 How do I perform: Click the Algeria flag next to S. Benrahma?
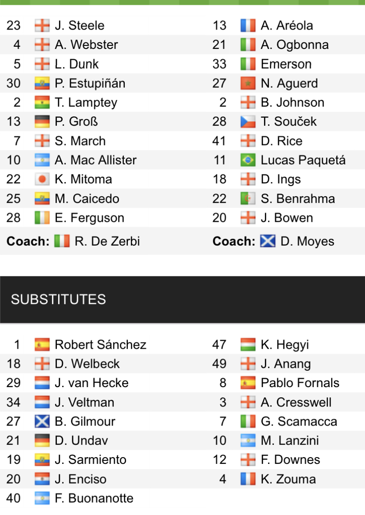click(x=248, y=199)
